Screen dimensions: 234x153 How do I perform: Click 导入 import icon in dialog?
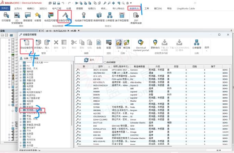pyautogui.click(x=47, y=44)
